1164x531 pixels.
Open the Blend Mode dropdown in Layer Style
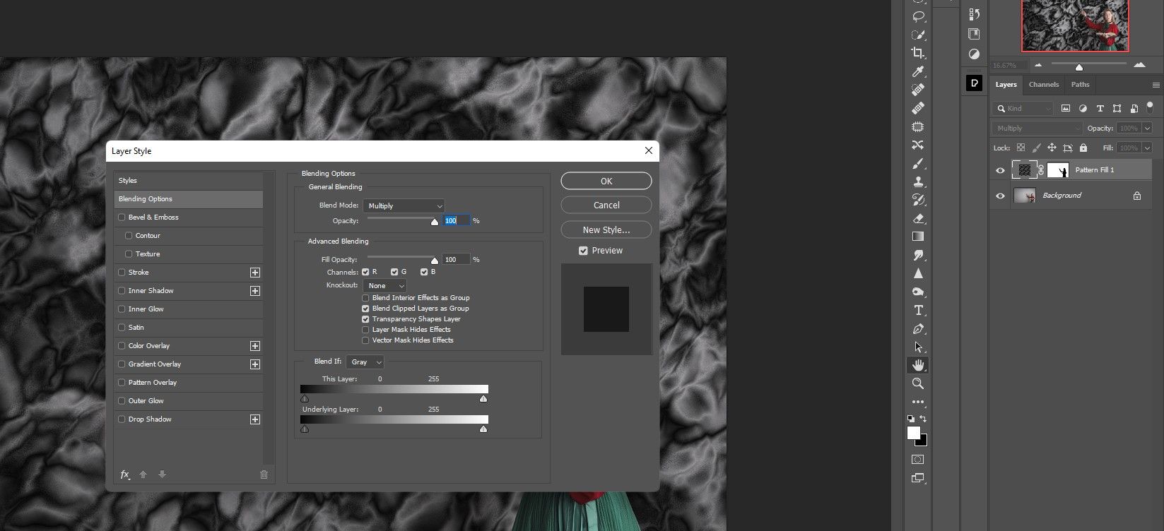(x=404, y=205)
